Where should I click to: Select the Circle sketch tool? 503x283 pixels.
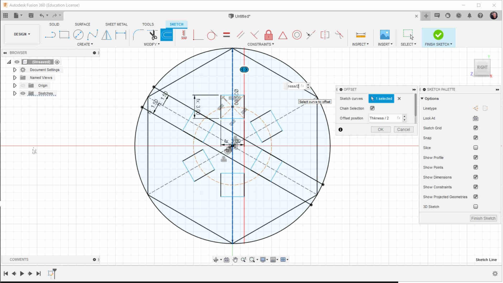[78, 34]
